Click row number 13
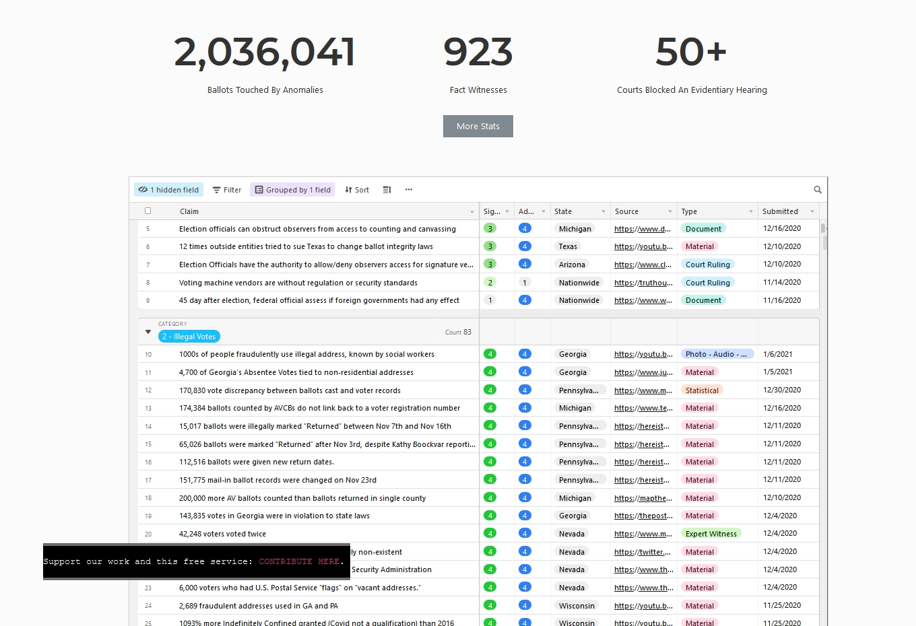Viewport: 916px width, 626px height. 148,408
